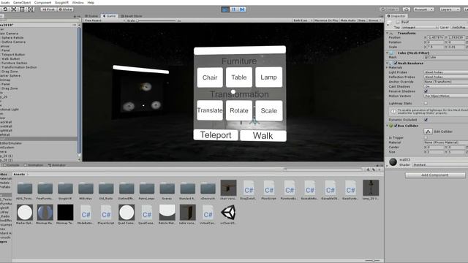Toggle Maximize On Play
The width and height of the screenshot is (468, 263).
coord(326,20)
